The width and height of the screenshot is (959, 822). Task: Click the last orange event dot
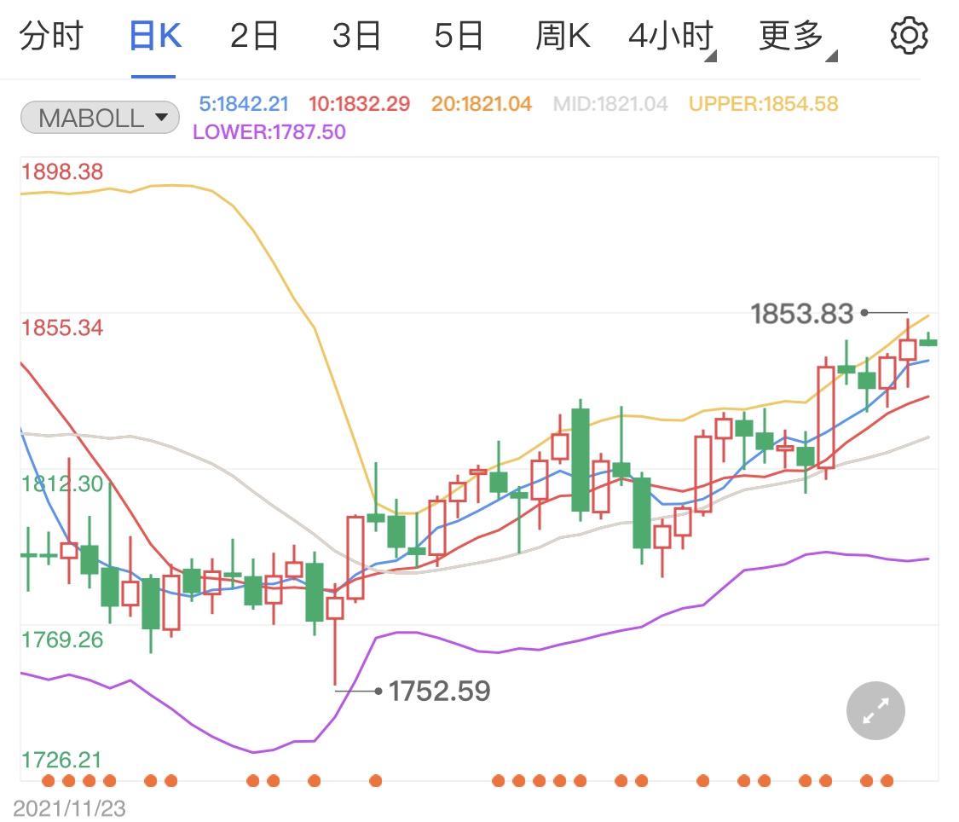[887, 780]
